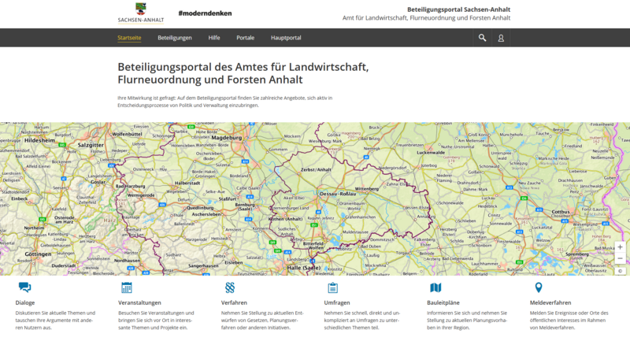630x341 pixels.
Task: Click Magdeburg on the map
Action: 227,137
